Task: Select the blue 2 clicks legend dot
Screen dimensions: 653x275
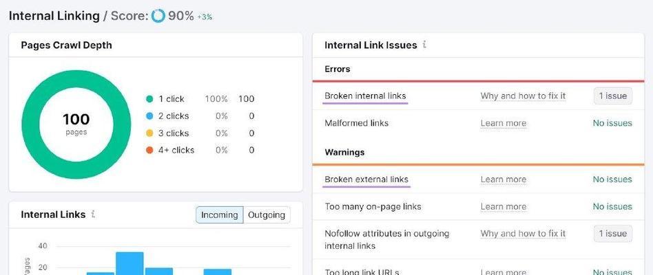Action: pyautogui.click(x=149, y=116)
